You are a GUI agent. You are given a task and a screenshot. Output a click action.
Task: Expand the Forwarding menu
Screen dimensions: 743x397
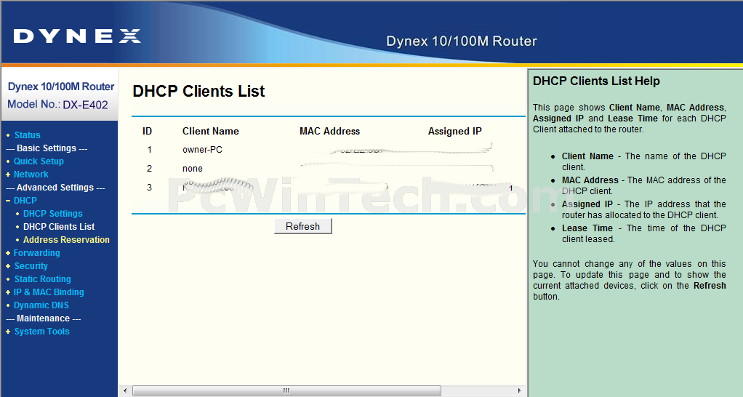[36, 253]
